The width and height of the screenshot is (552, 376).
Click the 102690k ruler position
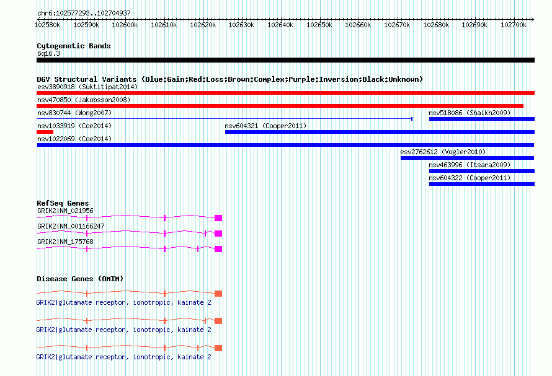click(474, 25)
